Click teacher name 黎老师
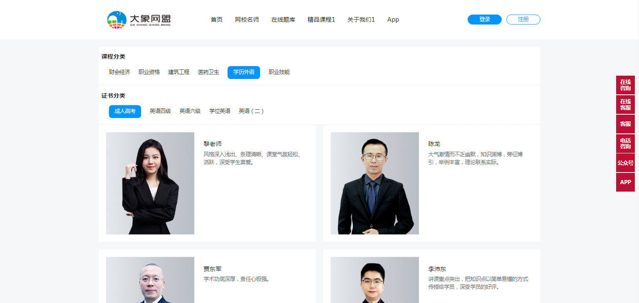The image size is (639, 303). coord(213,144)
